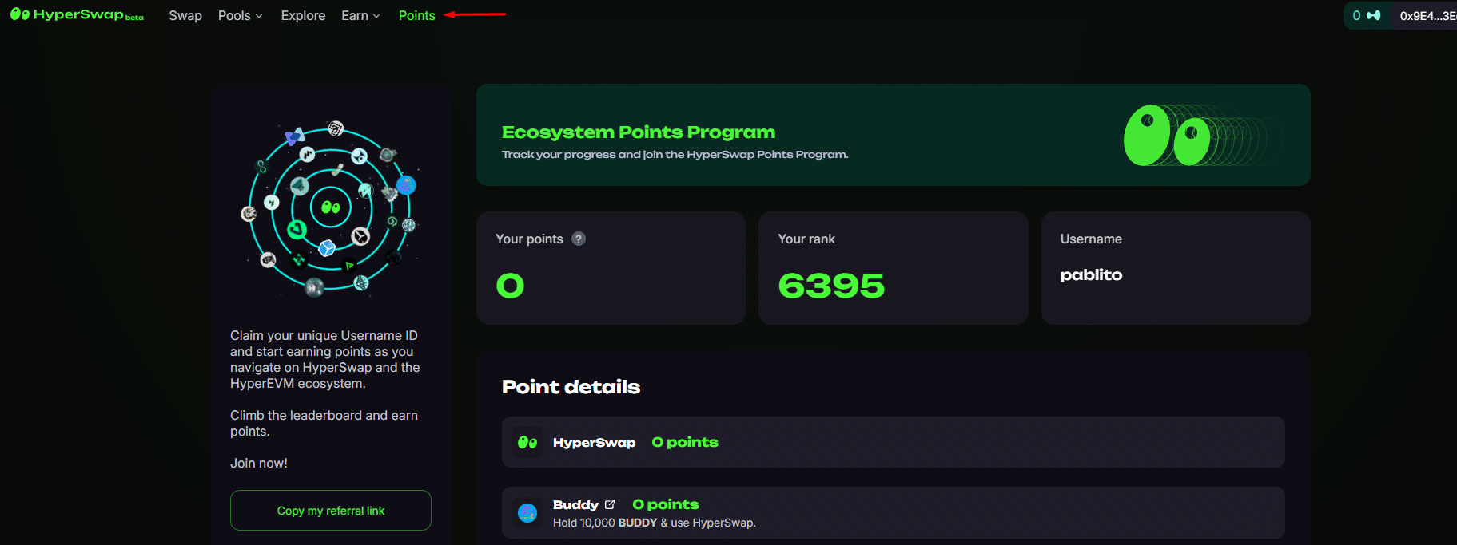Click Copy my referral link
Screen dimensions: 1457x545
tap(330, 510)
